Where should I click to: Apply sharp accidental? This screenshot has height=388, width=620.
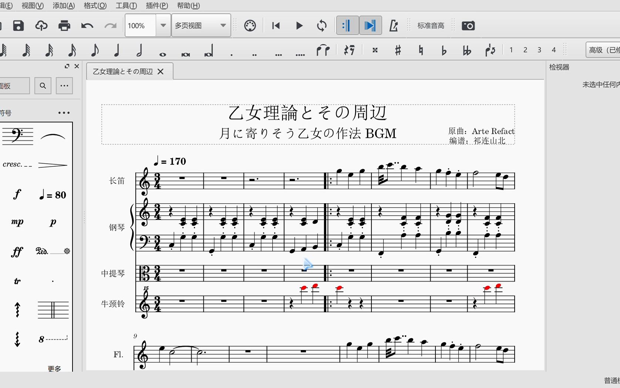tap(398, 50)
